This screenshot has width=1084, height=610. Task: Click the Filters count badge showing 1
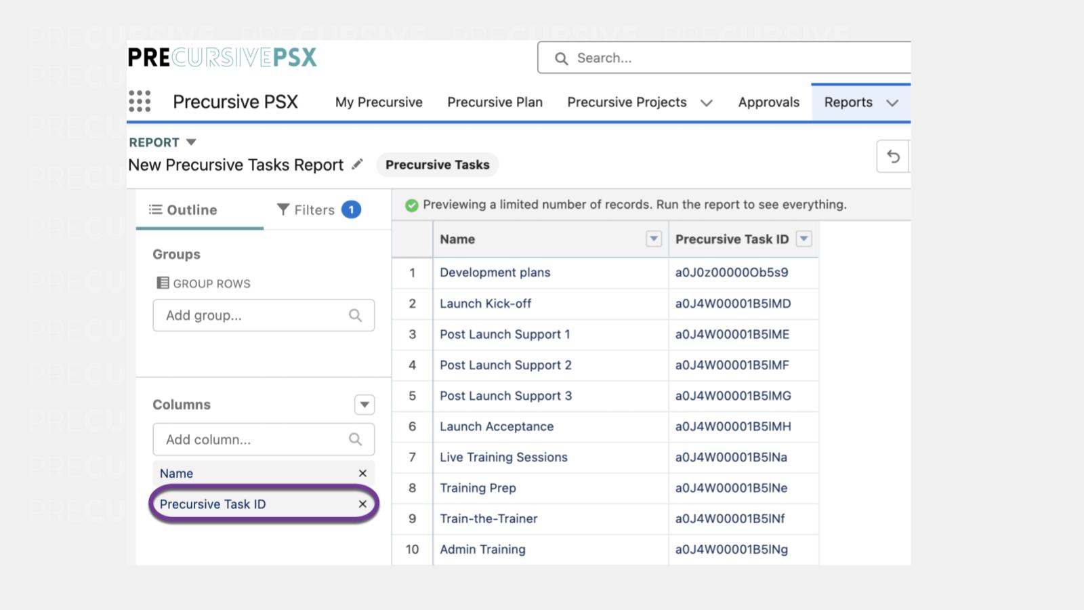click(351, 210)
